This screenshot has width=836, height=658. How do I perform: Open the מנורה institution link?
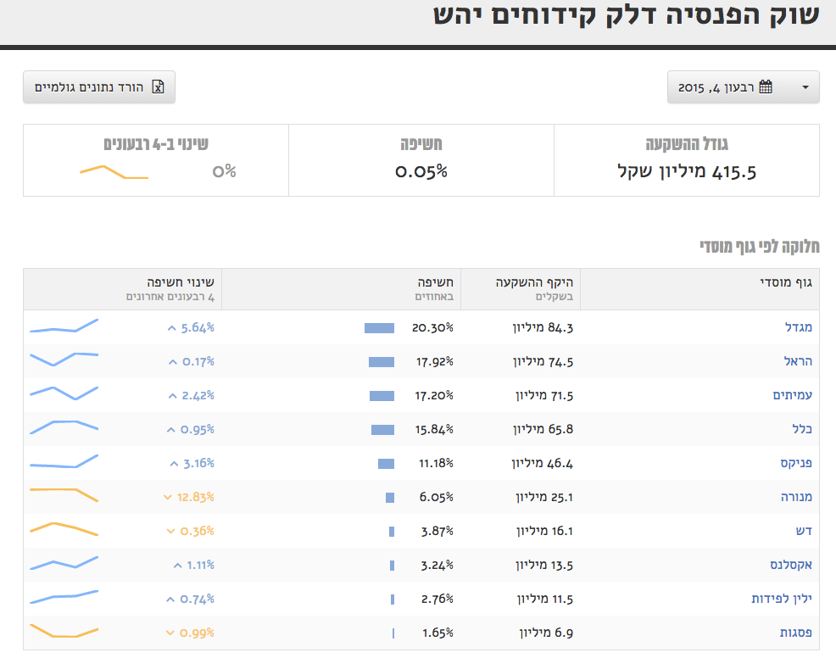(x=796, y=497)
